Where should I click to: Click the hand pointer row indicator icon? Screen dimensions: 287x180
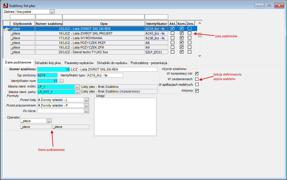coord(7,29)
